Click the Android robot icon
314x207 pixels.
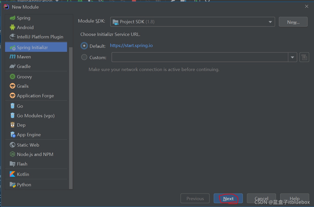(12, 27)
